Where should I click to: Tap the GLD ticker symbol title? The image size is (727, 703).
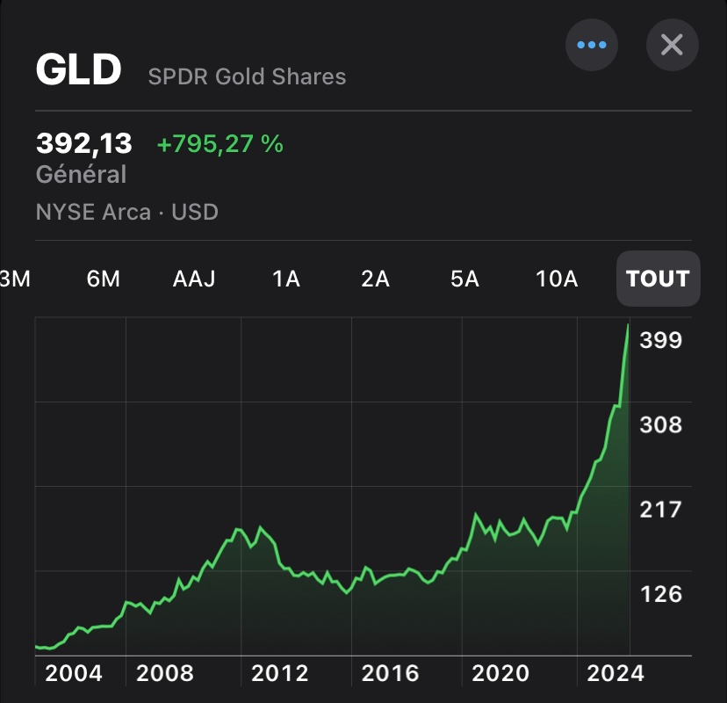click(x=78, y=71)
